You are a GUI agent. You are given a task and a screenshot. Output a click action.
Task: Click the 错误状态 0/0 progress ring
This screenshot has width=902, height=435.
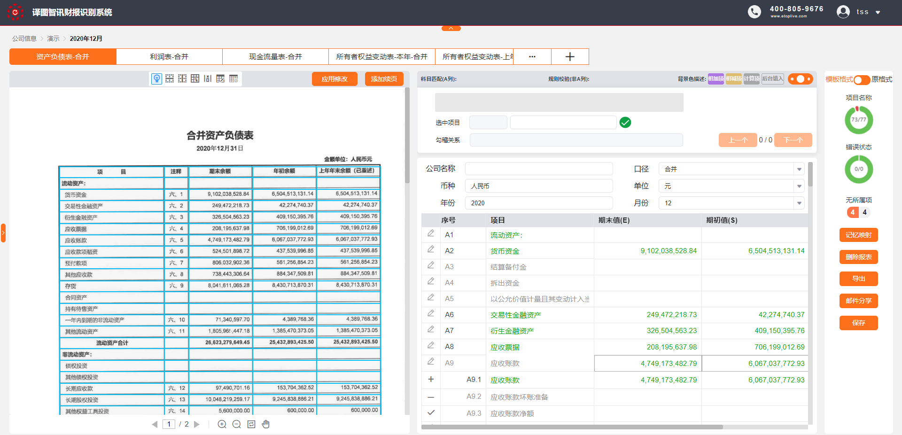click(859, 169)
